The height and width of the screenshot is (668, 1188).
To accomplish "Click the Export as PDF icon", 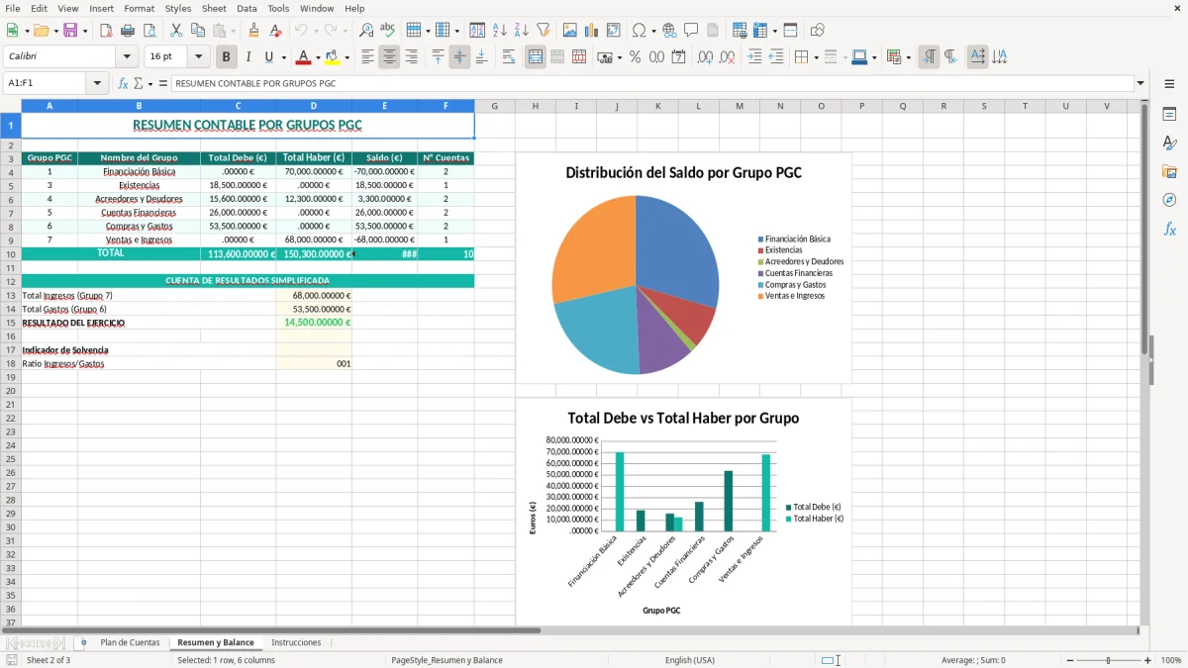I will [106, 31].
